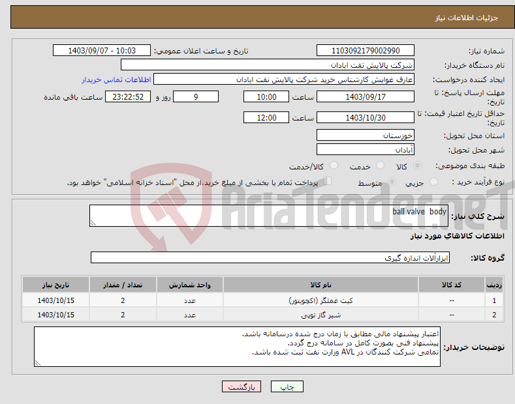The width and height of the screenshot is (515, 404).
Task: Click the تاریخ نیاز column header
Action: click(x=56, y=285)
